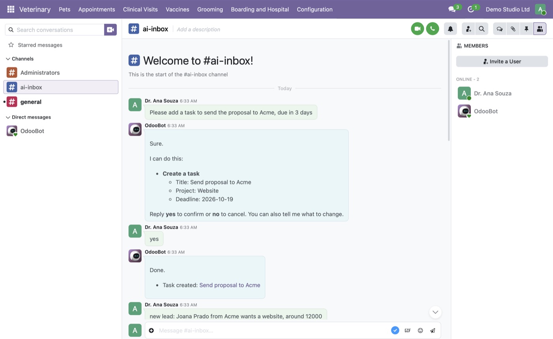Click OdooBot avatar in members list
553x339 pixels.
tap(464, 111)
